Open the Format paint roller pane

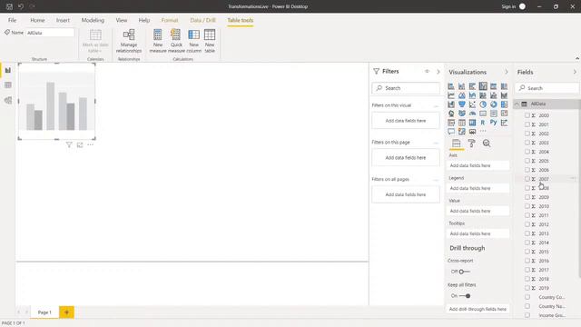471,144
